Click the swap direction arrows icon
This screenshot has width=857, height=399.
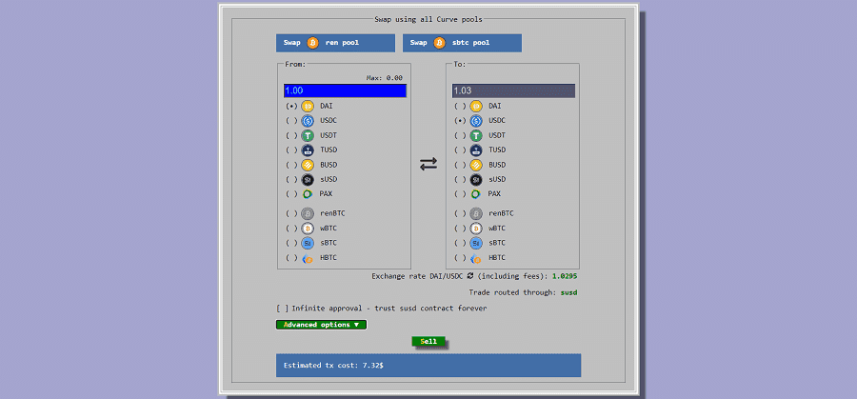[428, 164]
